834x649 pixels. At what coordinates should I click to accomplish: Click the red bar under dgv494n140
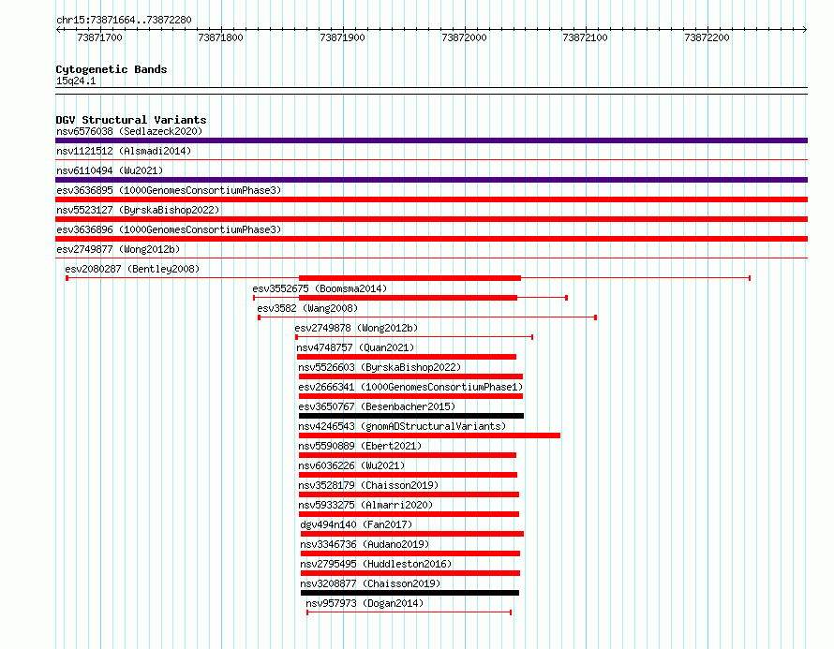[x=412, y=534]
